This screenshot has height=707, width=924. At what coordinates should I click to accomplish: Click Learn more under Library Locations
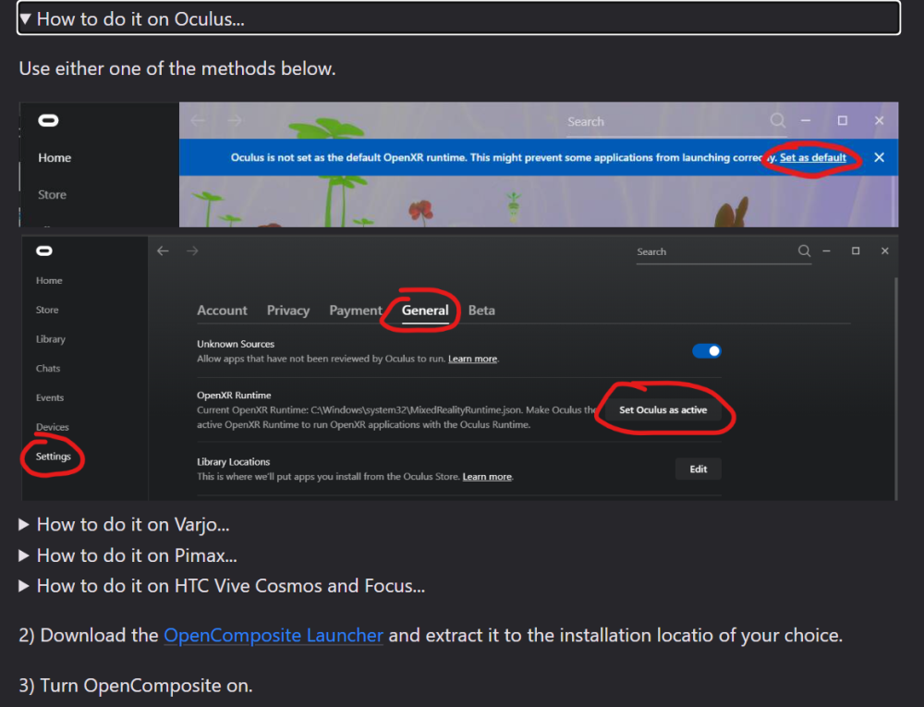point(487,477)
